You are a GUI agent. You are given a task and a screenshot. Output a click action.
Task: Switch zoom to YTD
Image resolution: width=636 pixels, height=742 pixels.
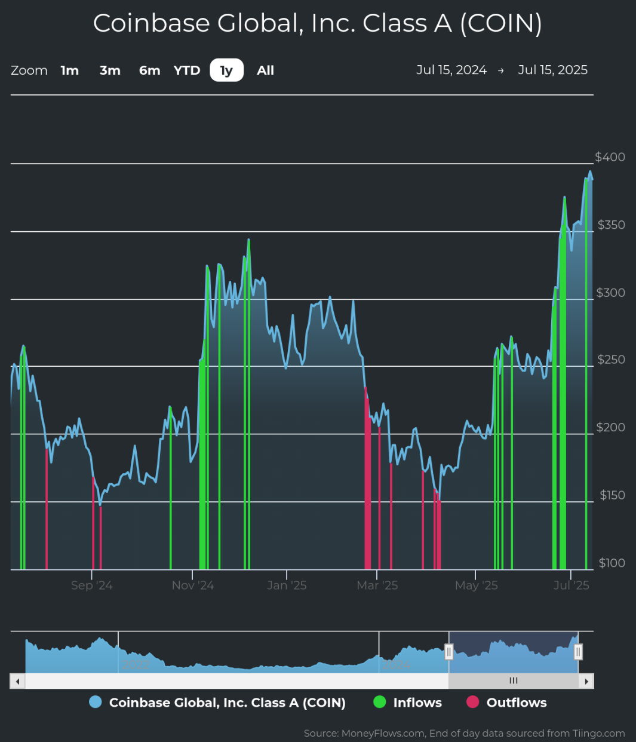click(187, 70)
